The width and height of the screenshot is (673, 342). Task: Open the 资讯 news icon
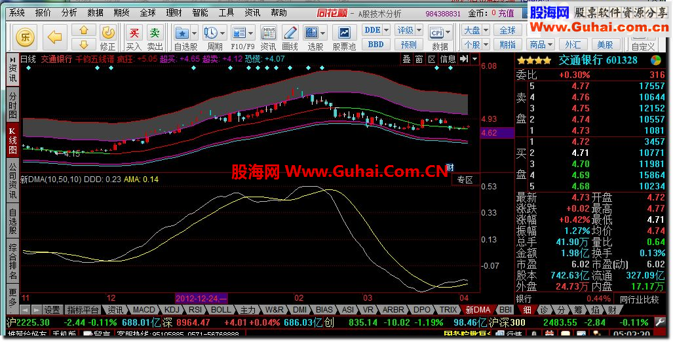click(x=269, y=33)
